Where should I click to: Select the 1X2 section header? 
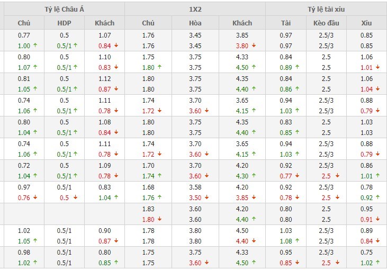point(195,9)
